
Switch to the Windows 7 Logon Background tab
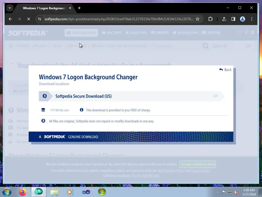tap(44, 8)
